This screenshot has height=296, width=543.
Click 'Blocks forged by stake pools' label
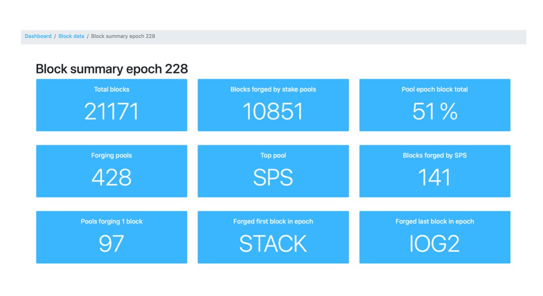pyautogui.click(x=273, y=89)
